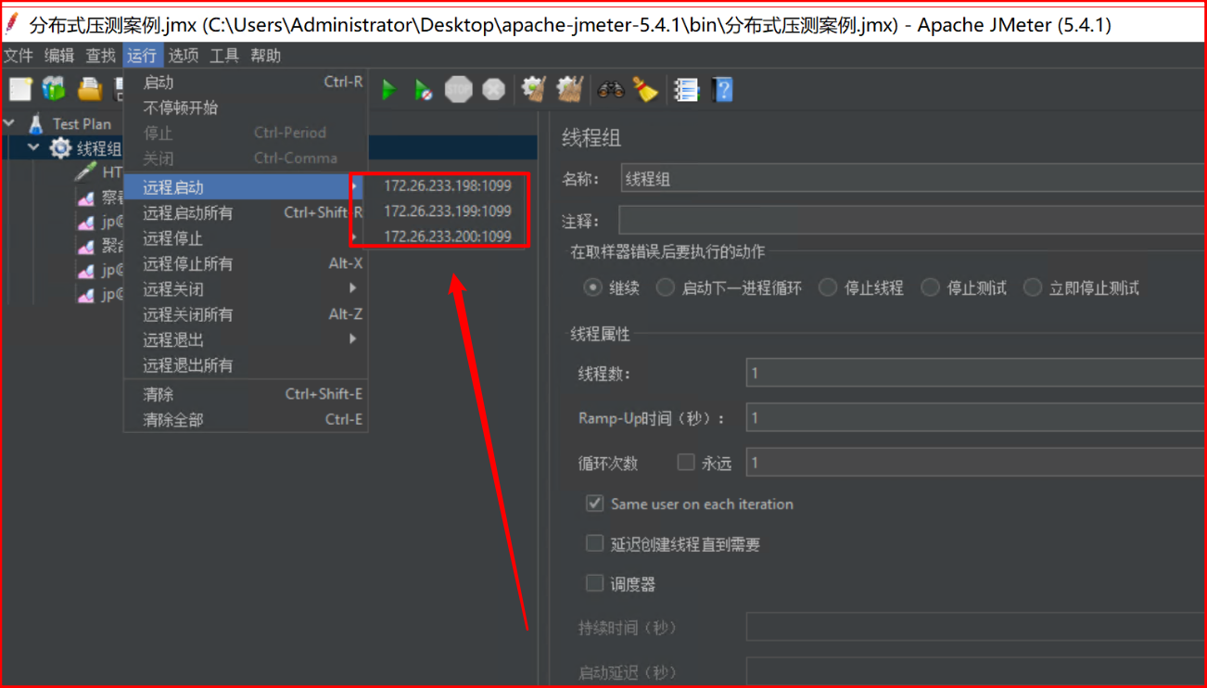This screenshot has height=688, width=1207.
Task: Choose 远程退出所有 menu entry
Action: [246, 365]
